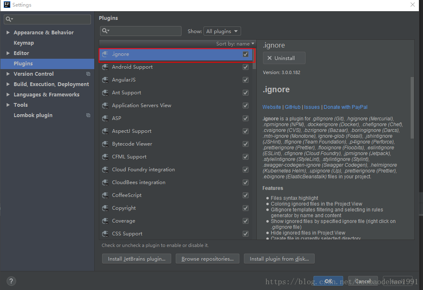The width and height of the screenshot is (423, 290).
Task: Uncheck the CFML Support plugin
Action: coord(246,157)
